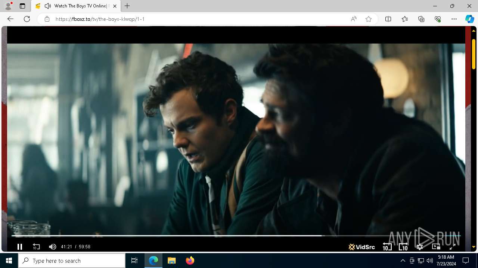Open Task View on taskbar
Screen dimensions: 478x268
pyautogui.click(x=134, y=261)
